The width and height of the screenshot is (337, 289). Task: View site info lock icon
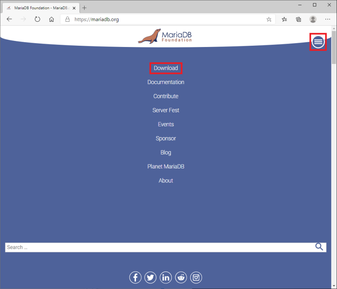coord(68,19)
